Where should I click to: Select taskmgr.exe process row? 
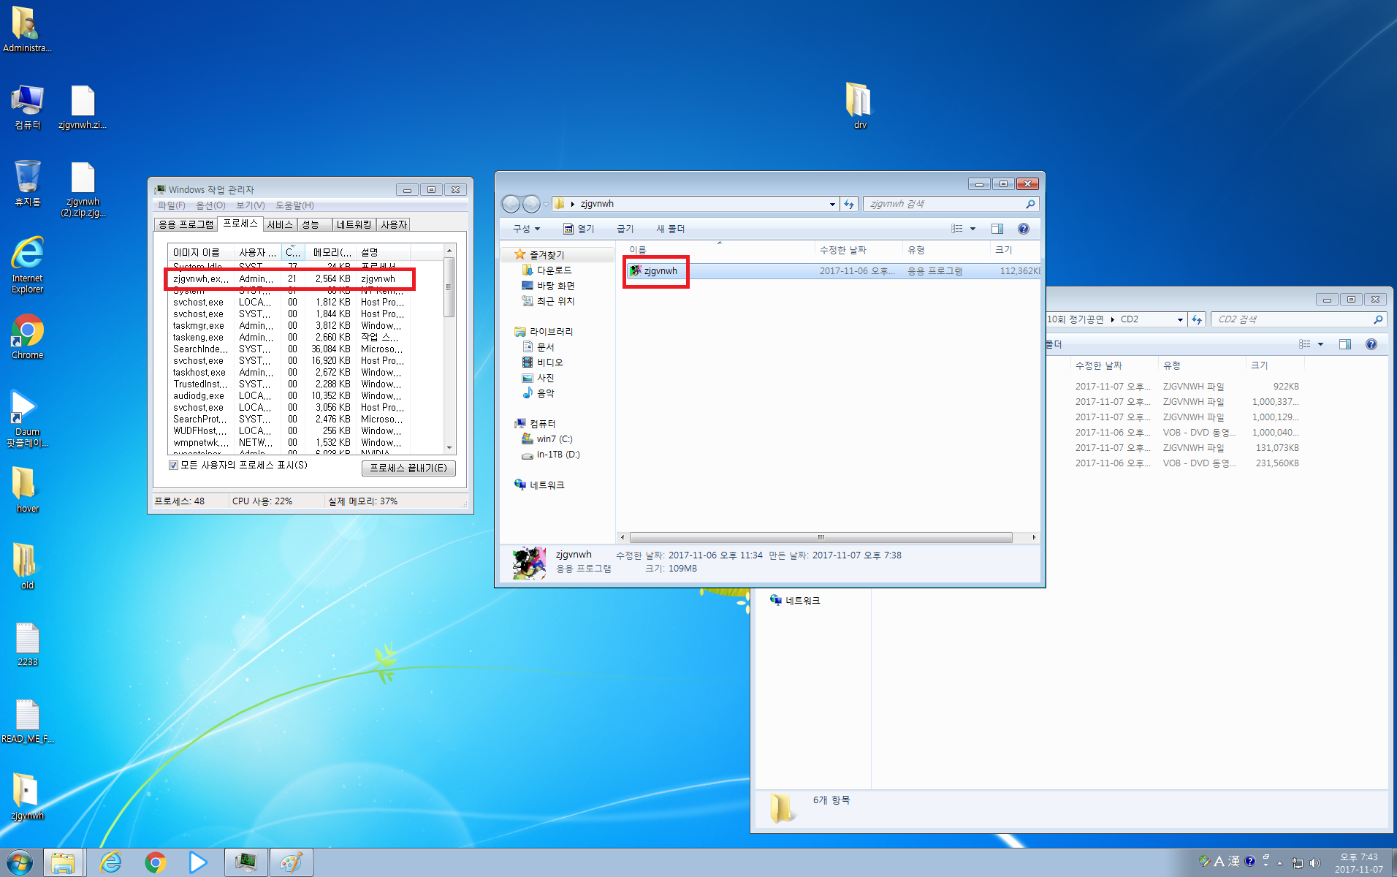coord(290,325)
